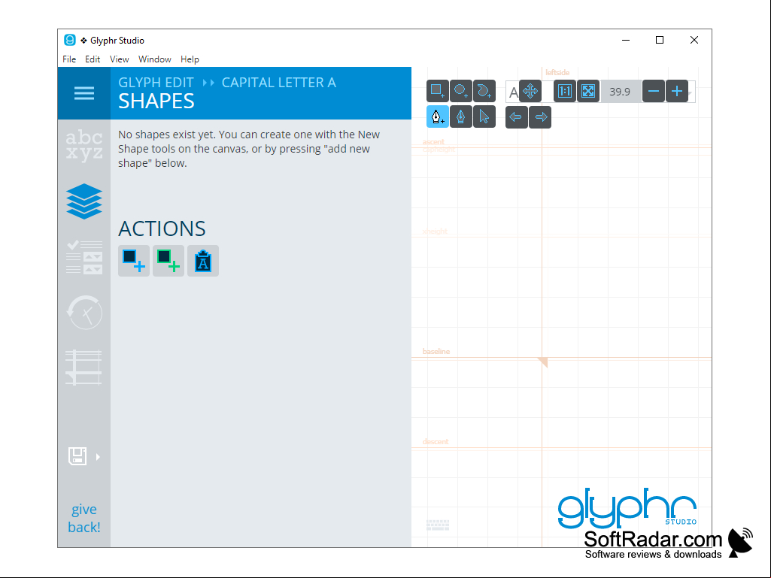Set zoom to 1:1 scale

click(565, 92)
